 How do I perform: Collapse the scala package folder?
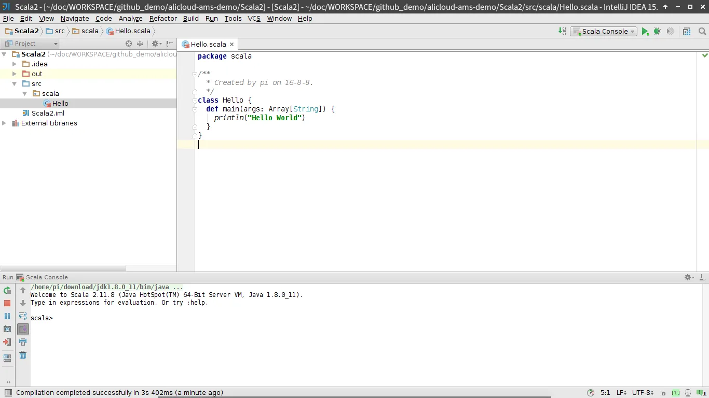pos(24,93)
